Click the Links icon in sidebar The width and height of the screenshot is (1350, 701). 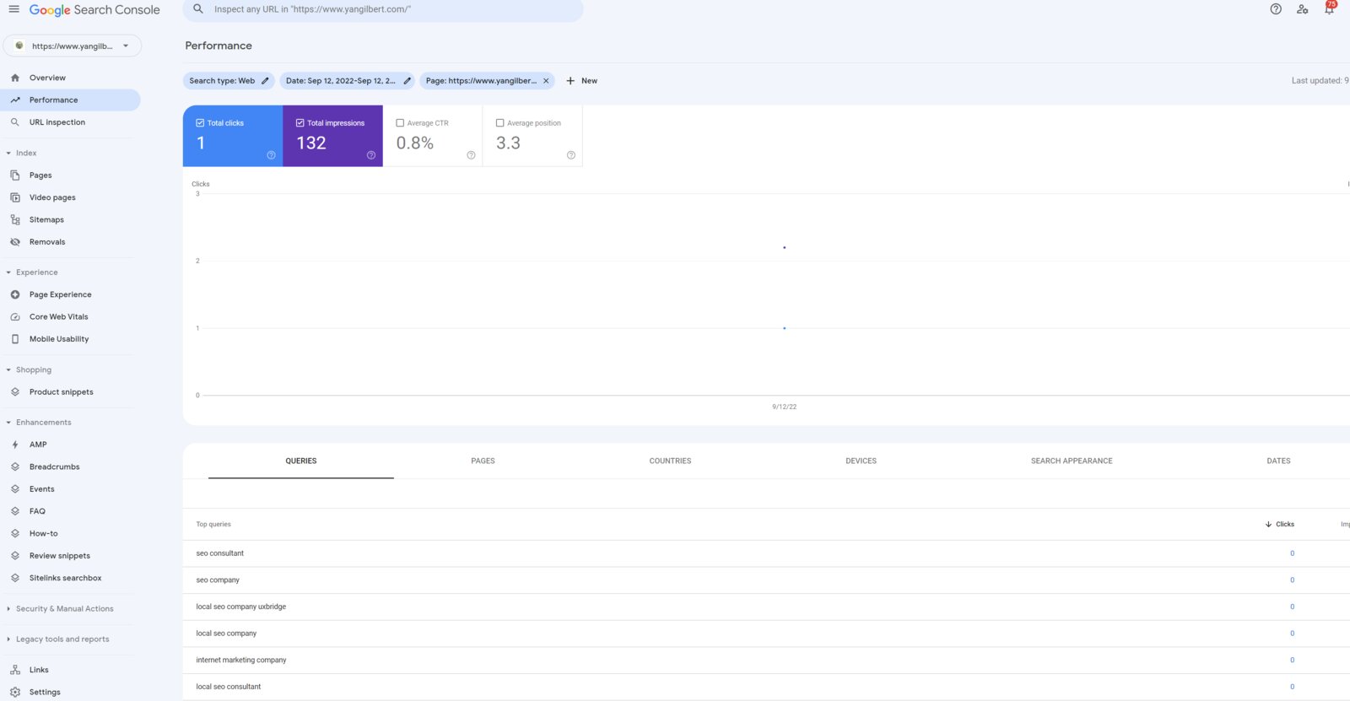15,670
